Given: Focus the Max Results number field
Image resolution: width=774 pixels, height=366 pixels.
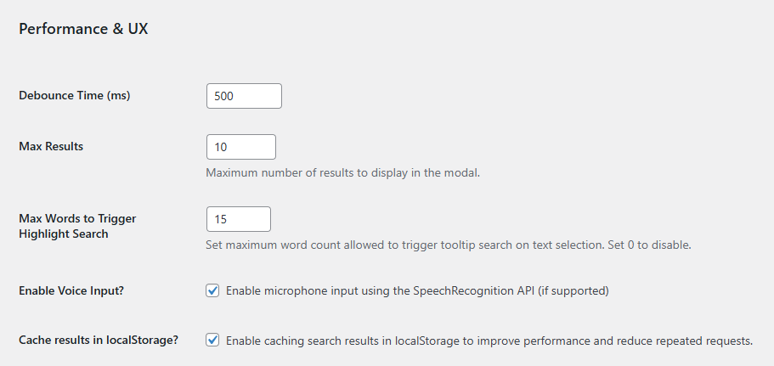Looking at the screenshot, I should click(x=240, y=147).
